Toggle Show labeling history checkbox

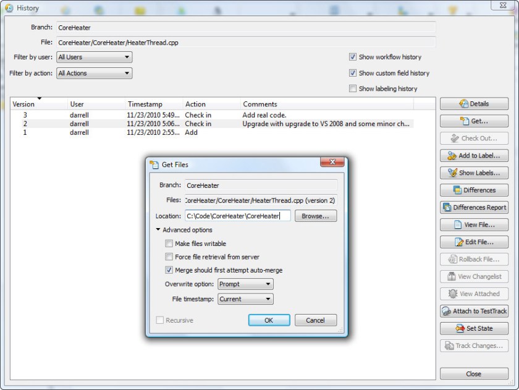(x=353, y=89)
